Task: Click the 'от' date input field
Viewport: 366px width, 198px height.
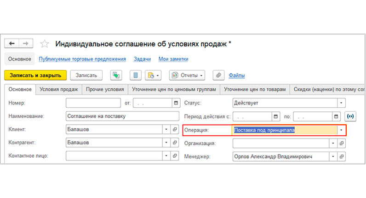Action: 153,103
